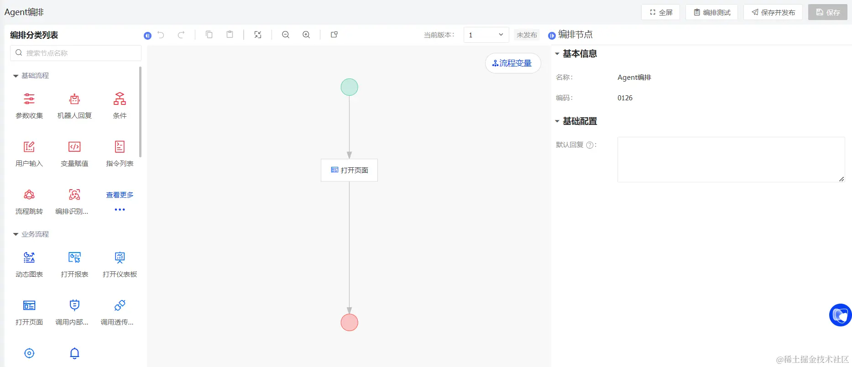
Task: Zoom in on the canvas
Action: pos(306,35)
